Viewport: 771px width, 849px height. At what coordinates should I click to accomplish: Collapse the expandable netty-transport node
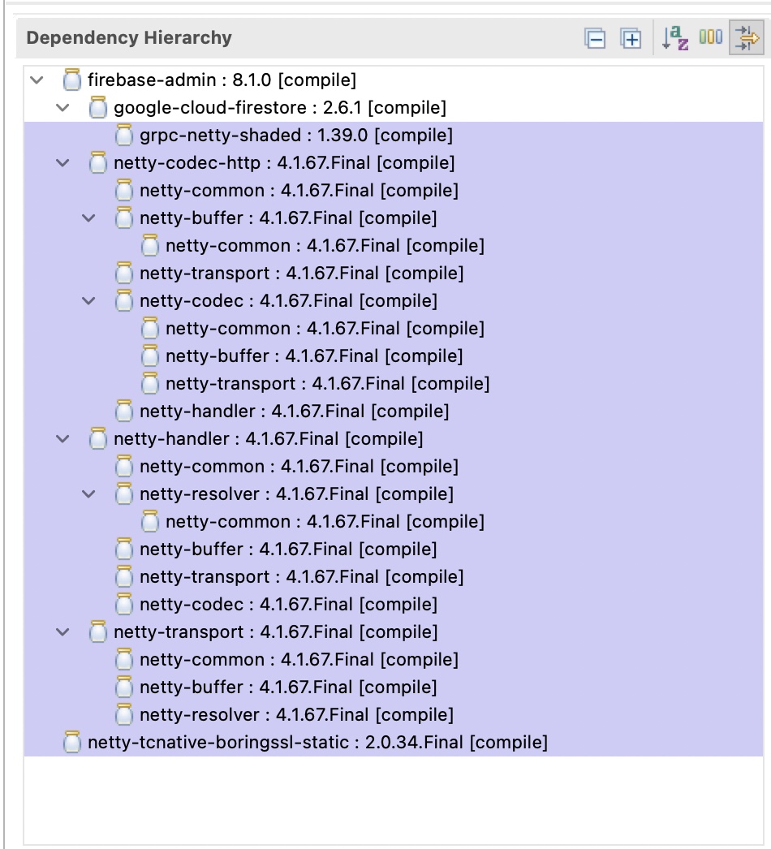[62, 632]
